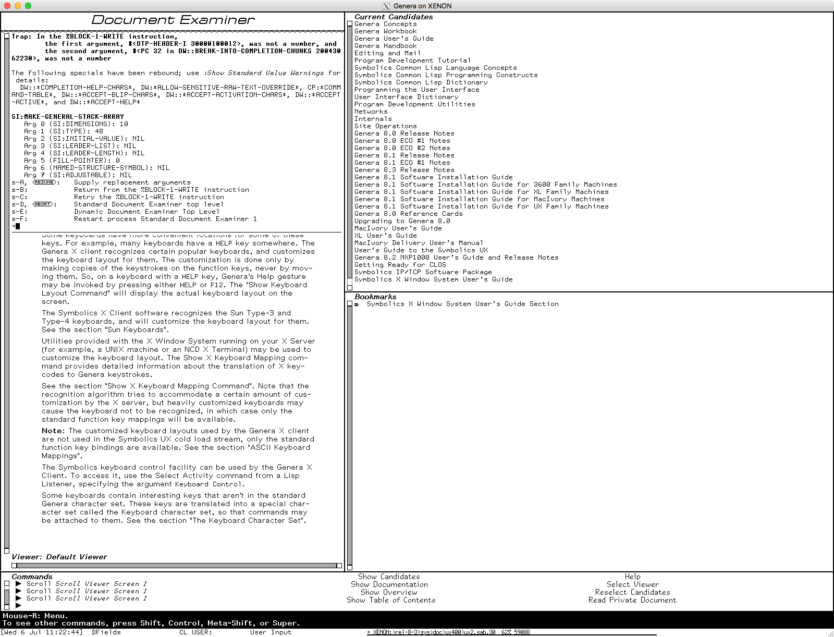The height and width of the screenshot is (637, 834).
Task: Click the empty last triangle in Commands pane
Action: coord(18,606)
